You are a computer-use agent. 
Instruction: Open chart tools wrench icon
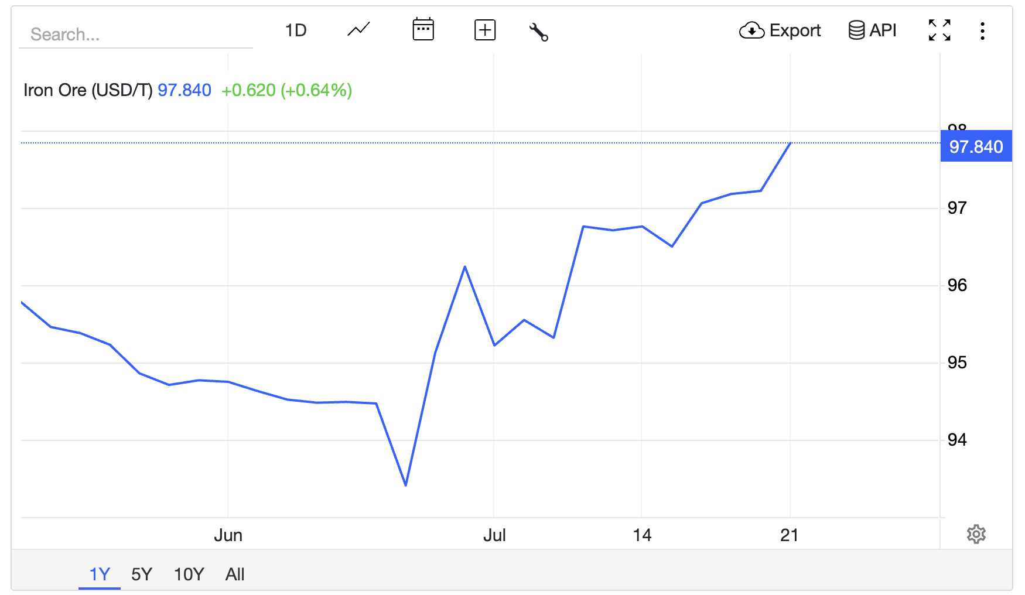point(539,32)
